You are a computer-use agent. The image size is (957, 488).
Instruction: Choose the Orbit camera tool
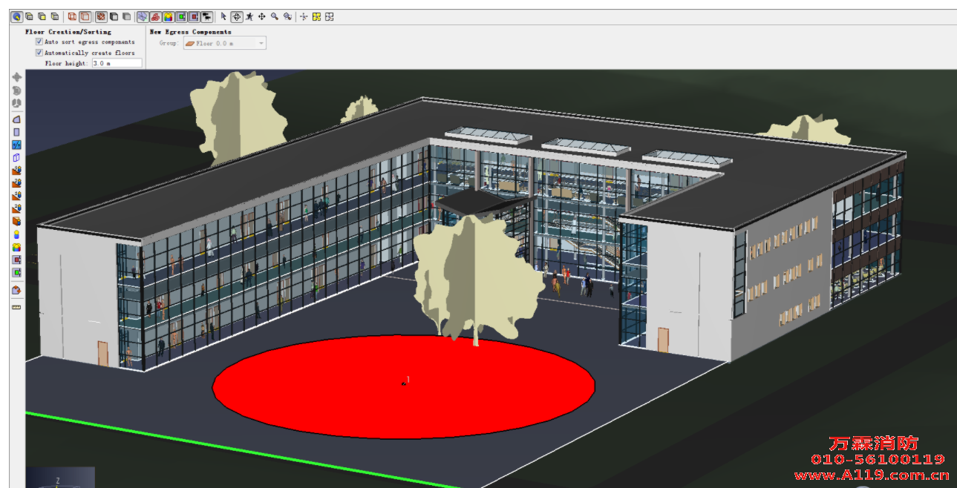click(x=237, y=16)
